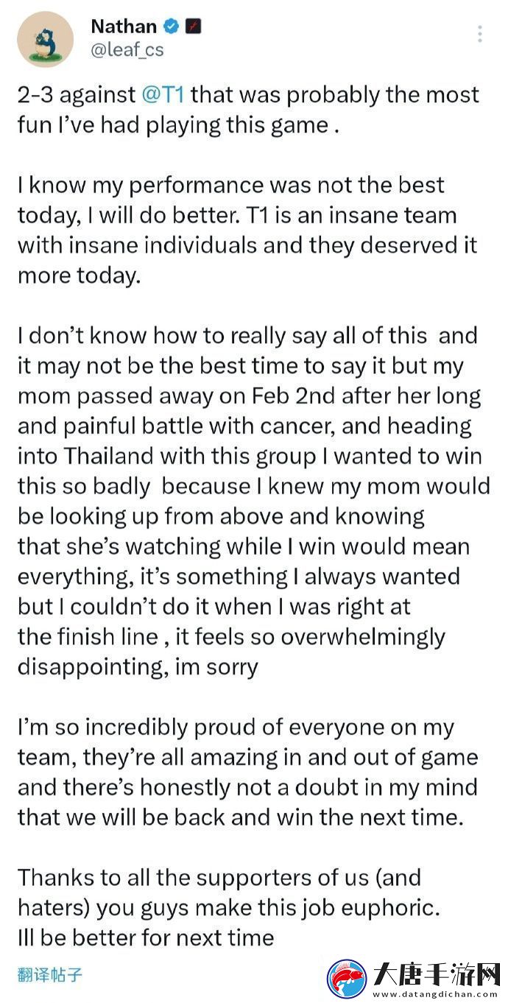Viewport: 508px width, 1003px height.
Task: Click the "Ill be better for next time" line
Action: click(x=146, y=938)
